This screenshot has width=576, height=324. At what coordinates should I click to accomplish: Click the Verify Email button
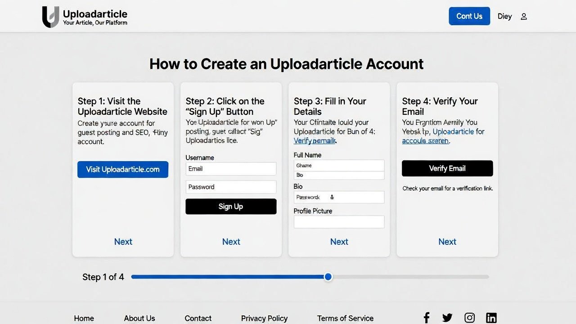(447, 168)
